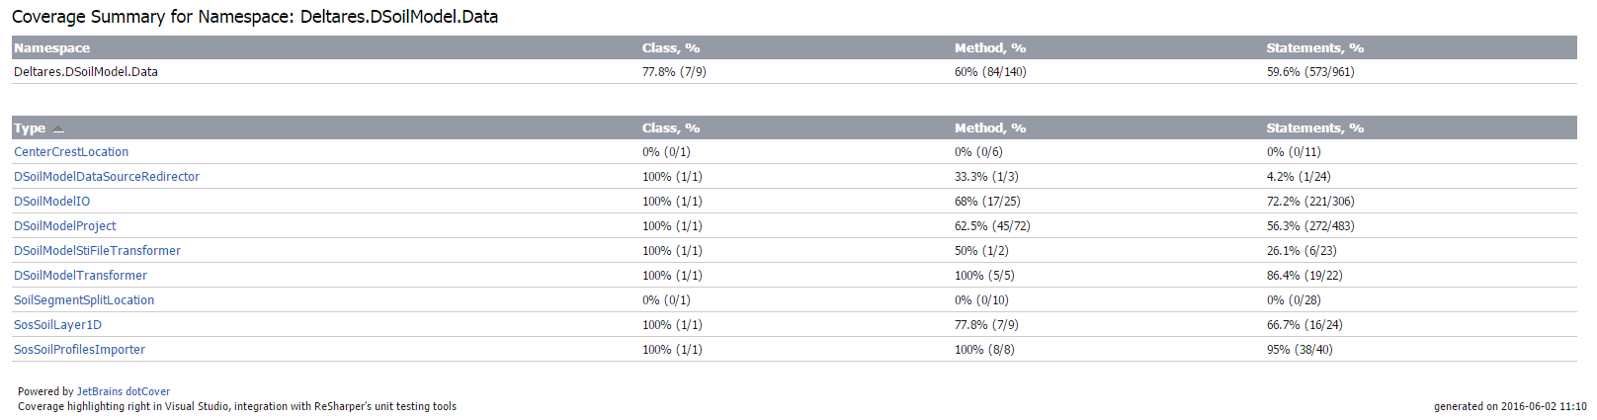Screen dimensions: 1597x420
Task: Click the summary table Statements % header
Action: tap(1314, 47)
